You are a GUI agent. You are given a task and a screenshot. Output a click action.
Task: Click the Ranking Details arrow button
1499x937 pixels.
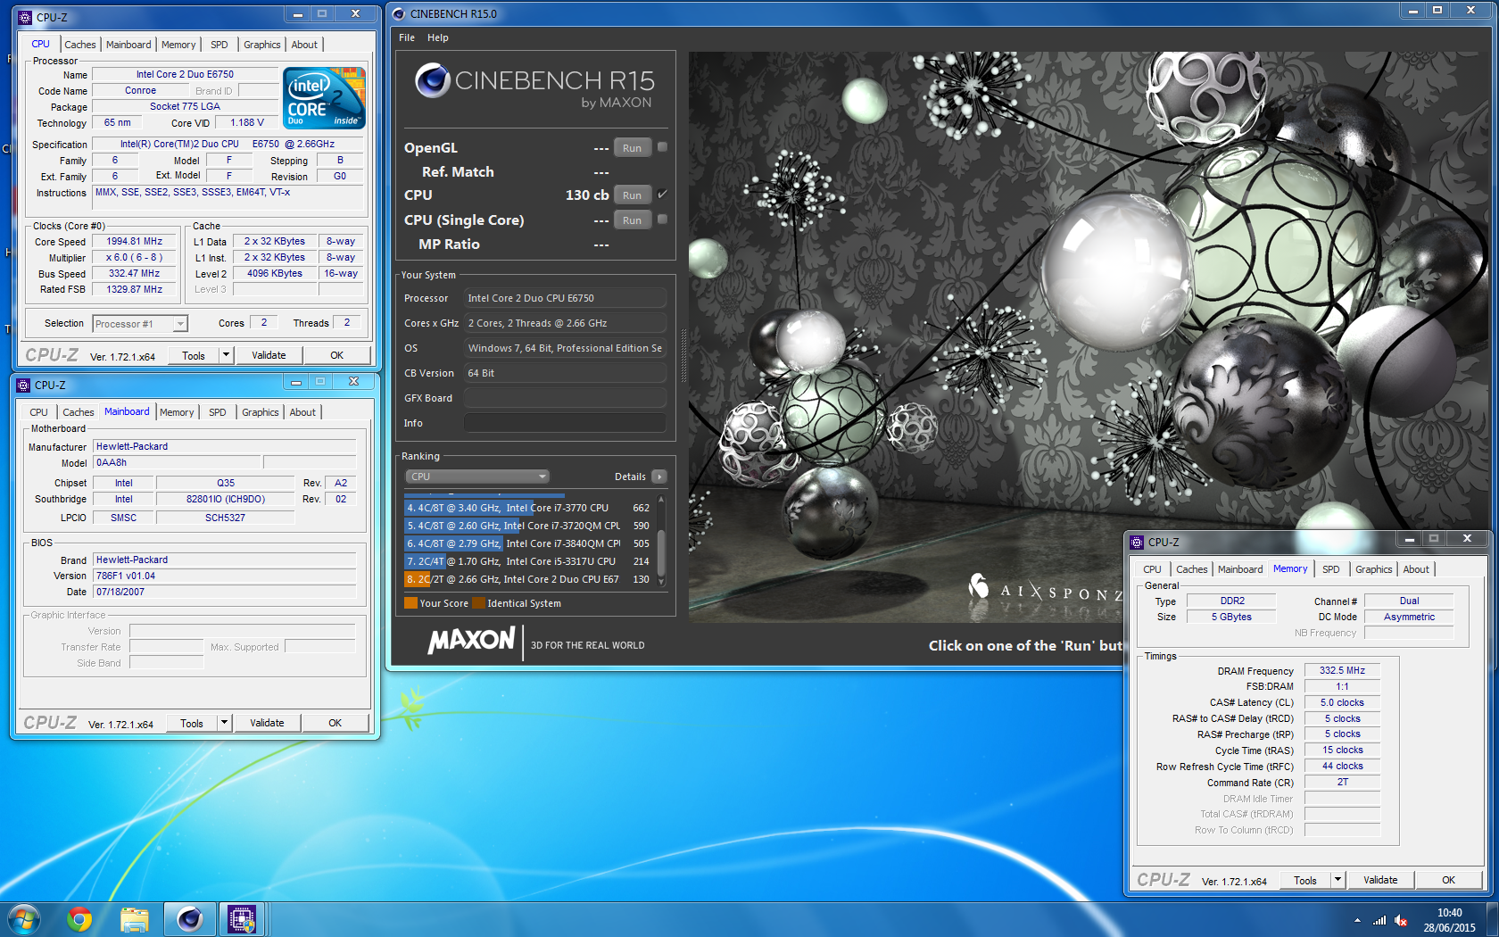659,477
